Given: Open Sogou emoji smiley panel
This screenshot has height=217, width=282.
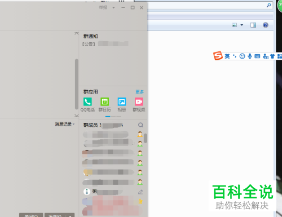Looking at the screenshot, I should coord(242,56).
